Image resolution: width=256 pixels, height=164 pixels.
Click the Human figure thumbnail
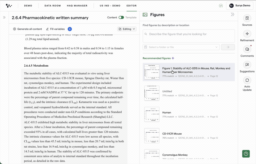tap(152, 114)
